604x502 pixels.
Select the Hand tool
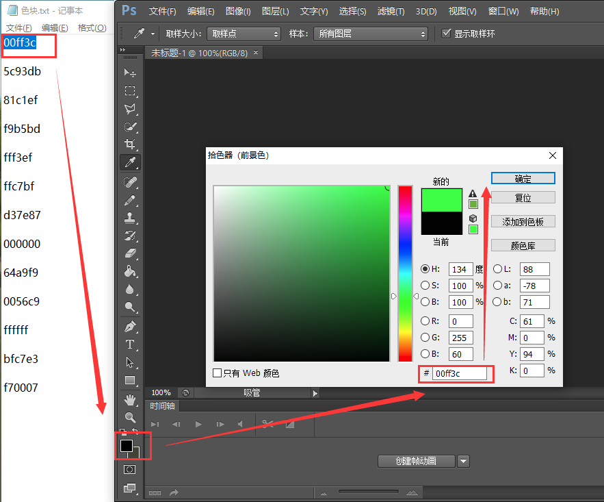point(130,400)
